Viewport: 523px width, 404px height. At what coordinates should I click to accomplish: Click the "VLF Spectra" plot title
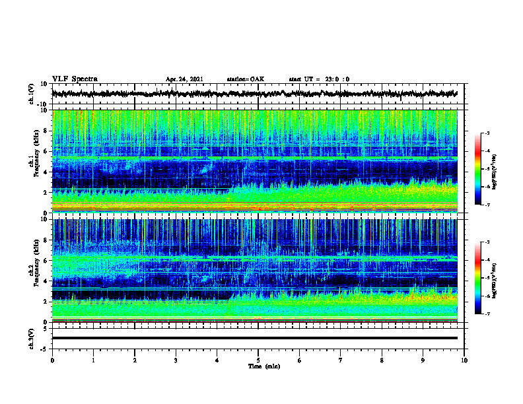point(75,79)
